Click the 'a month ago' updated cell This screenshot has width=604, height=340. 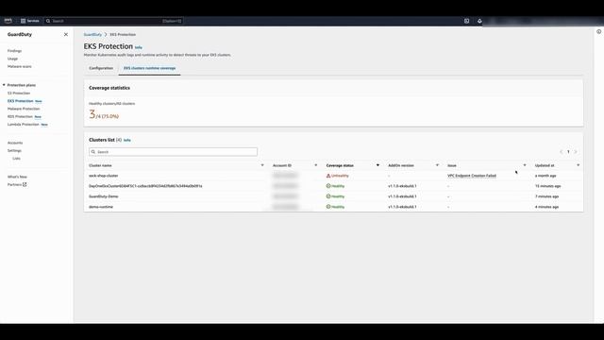545,176
